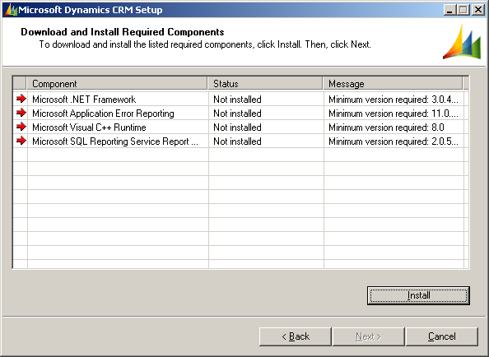
Task: Select the Microsoft Visual C++ Runtime row
Action: (x=239, y=128)
